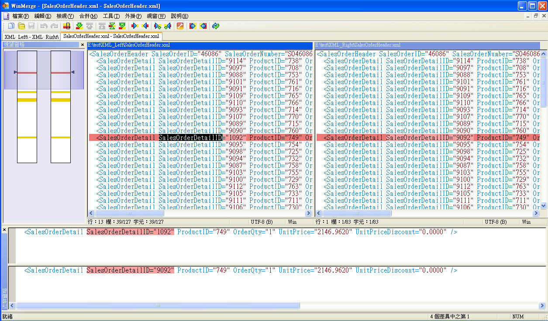
Task: Click the document icon beside 檔案 menu
Action: [6, 16]
